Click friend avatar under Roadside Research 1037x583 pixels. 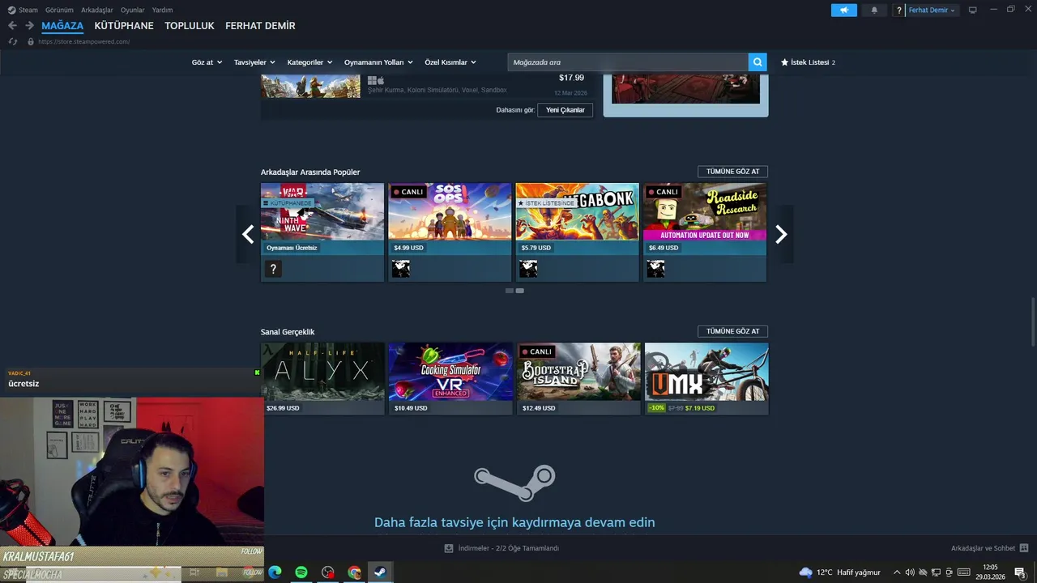(655, 269)
